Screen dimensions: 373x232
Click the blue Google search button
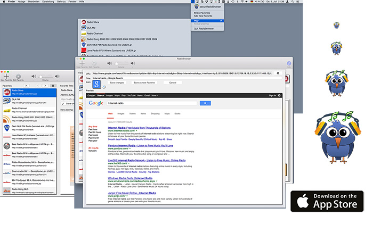coord(205,103)
